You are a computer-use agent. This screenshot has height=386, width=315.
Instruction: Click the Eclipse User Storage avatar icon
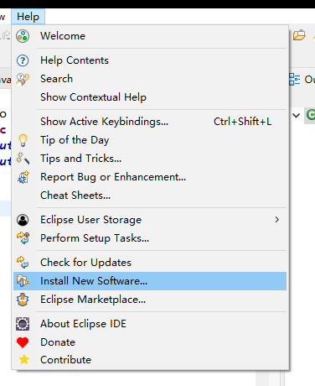tap(23, 220)
